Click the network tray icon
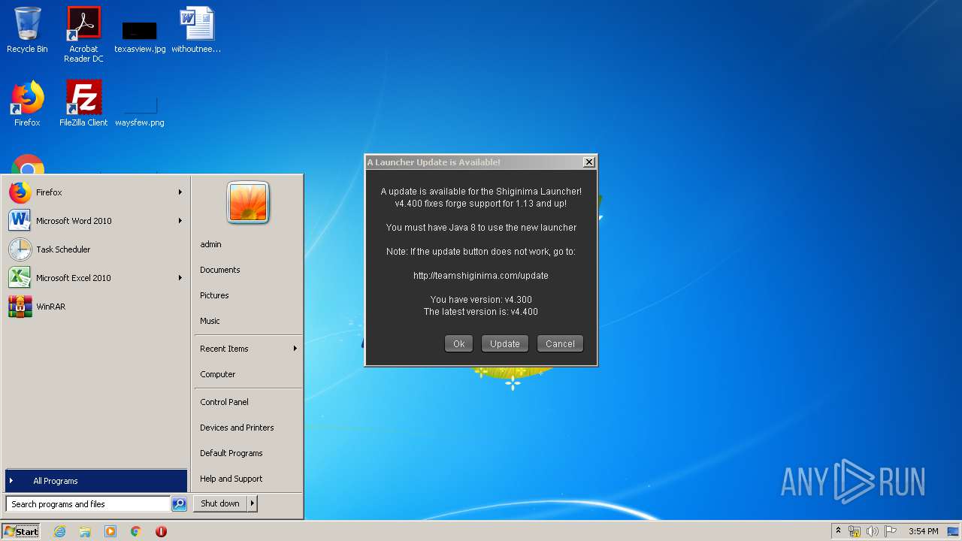The height and width of the screenshot is (541, 962). pyautogui.click(x=855, y=531)
